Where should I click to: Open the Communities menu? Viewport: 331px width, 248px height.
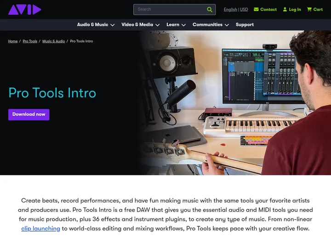pos(207,25)
